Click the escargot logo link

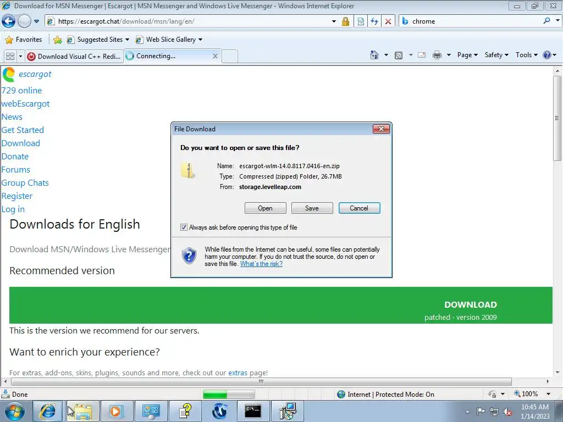27,74
